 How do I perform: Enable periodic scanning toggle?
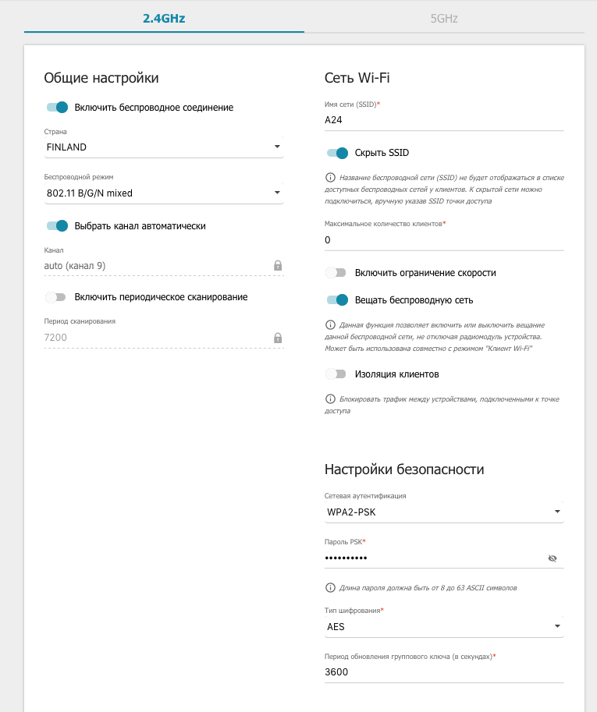coord(57,297)
